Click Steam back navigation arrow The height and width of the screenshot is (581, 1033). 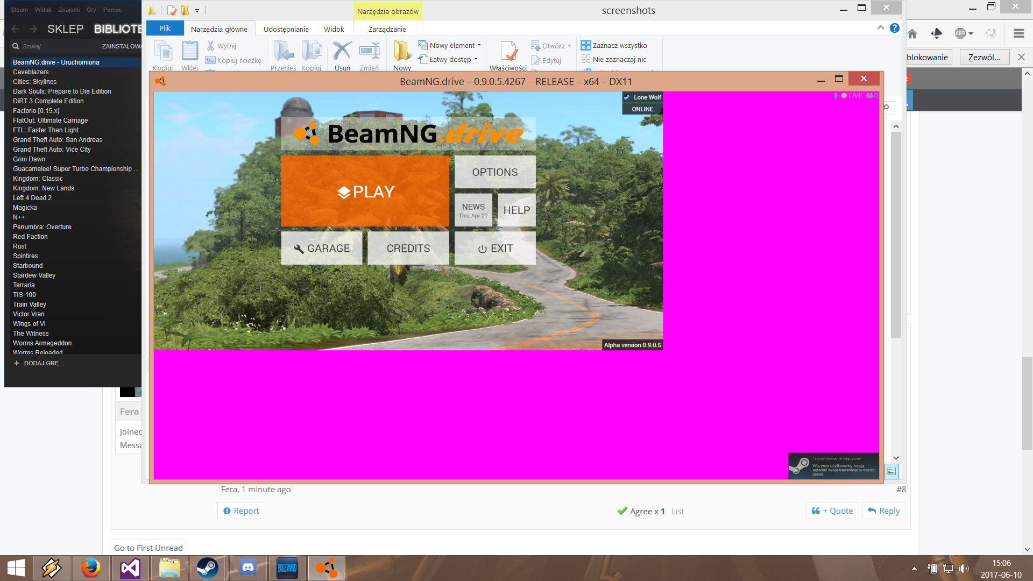pos(16,29)
